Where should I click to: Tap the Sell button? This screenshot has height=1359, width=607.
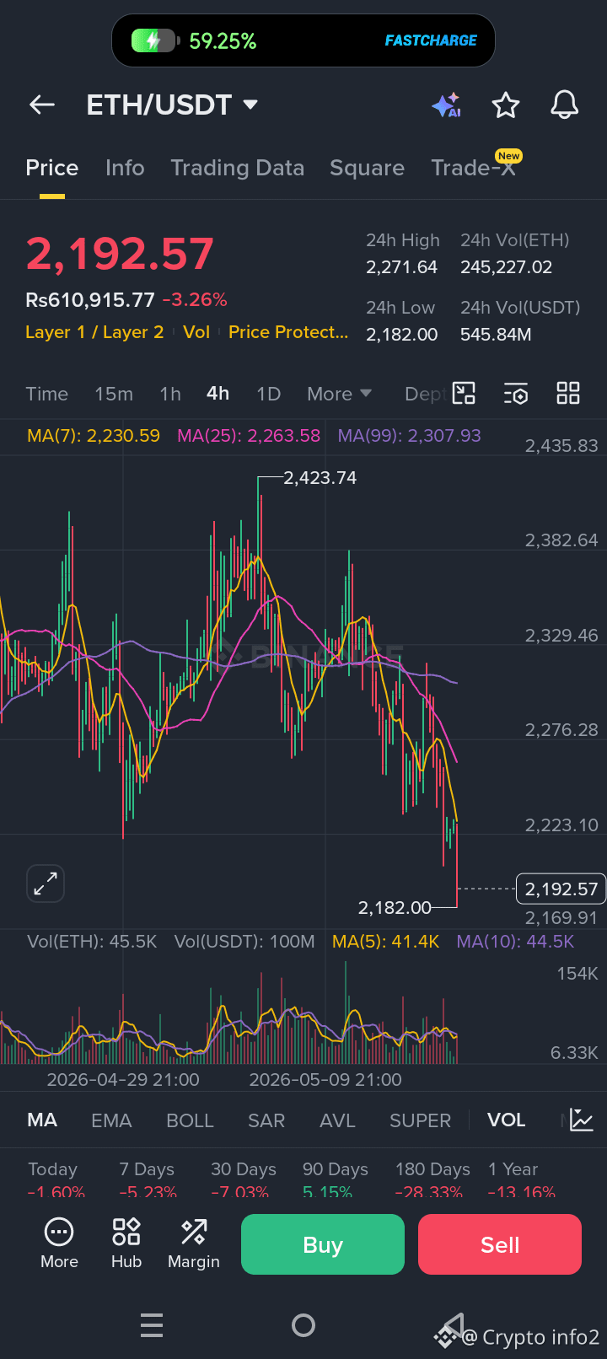[500, 1244]
